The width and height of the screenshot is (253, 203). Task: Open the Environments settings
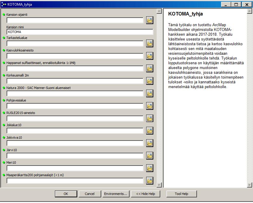click(116, 194)
